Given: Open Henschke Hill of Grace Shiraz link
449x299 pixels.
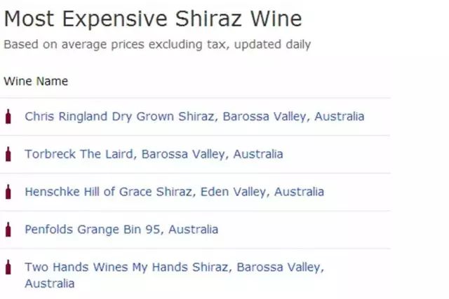Looking at the screenshot, I should tap(111, 191).
